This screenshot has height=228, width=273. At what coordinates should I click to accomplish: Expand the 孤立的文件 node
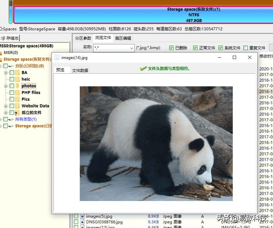click(x=6, y=112)
